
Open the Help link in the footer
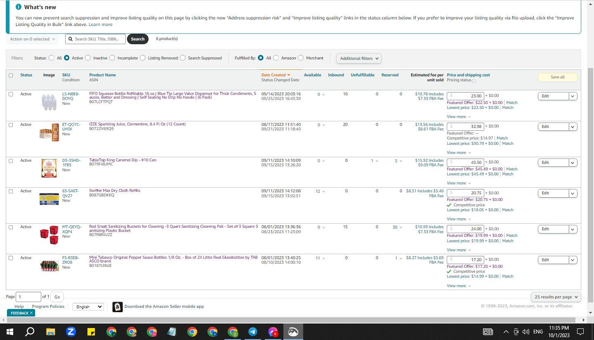(19, 307)
